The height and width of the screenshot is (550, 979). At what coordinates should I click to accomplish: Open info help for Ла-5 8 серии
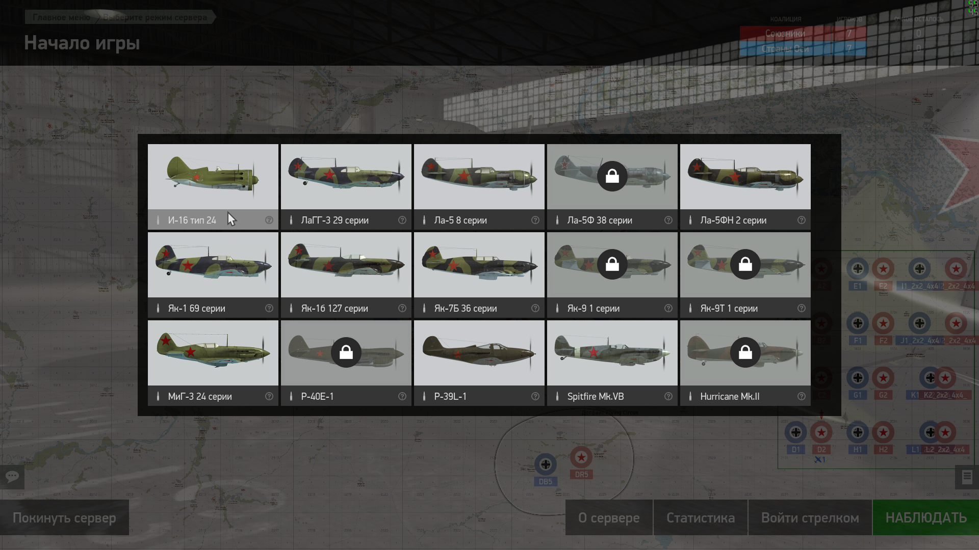(535, 220)
